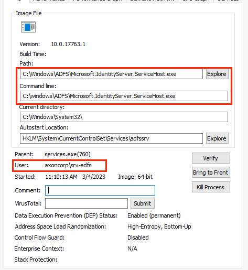
Task: Verify the image file signature
Action: click(211, 158)
